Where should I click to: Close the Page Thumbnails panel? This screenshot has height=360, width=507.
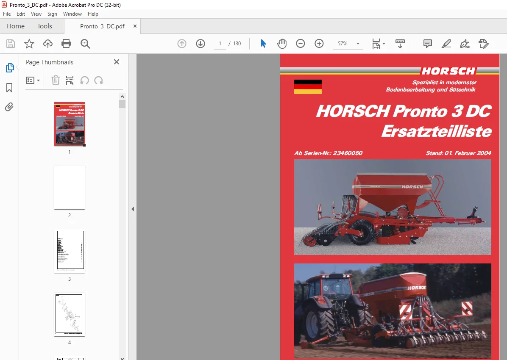tap(117, 62)
